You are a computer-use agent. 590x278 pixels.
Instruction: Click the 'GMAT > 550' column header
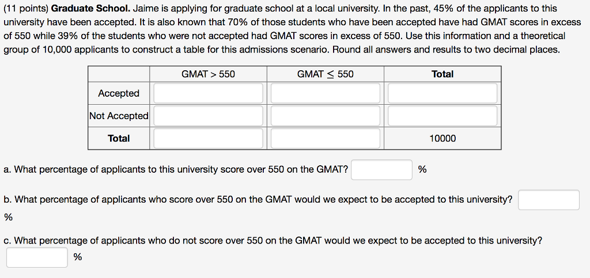click(208, 74)
